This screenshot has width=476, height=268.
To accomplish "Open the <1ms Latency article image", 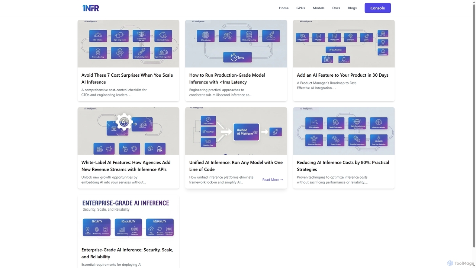I will tap(236, 44).
